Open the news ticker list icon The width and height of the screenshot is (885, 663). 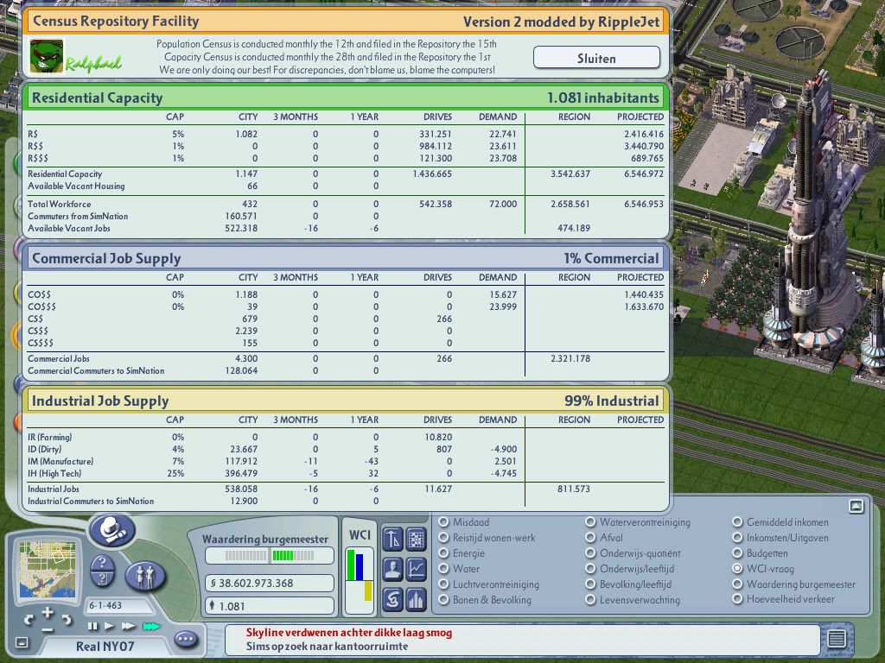pos(837,639)
